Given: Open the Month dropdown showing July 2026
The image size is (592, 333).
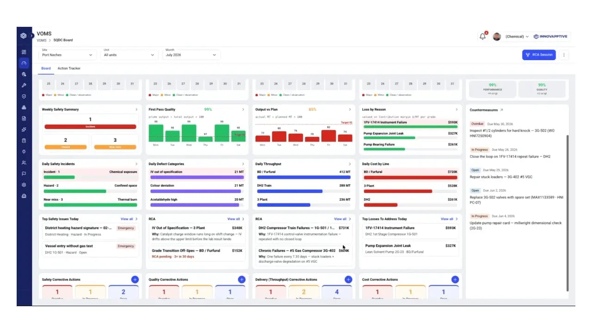Looking at the screenshot, I should [191, 55].
